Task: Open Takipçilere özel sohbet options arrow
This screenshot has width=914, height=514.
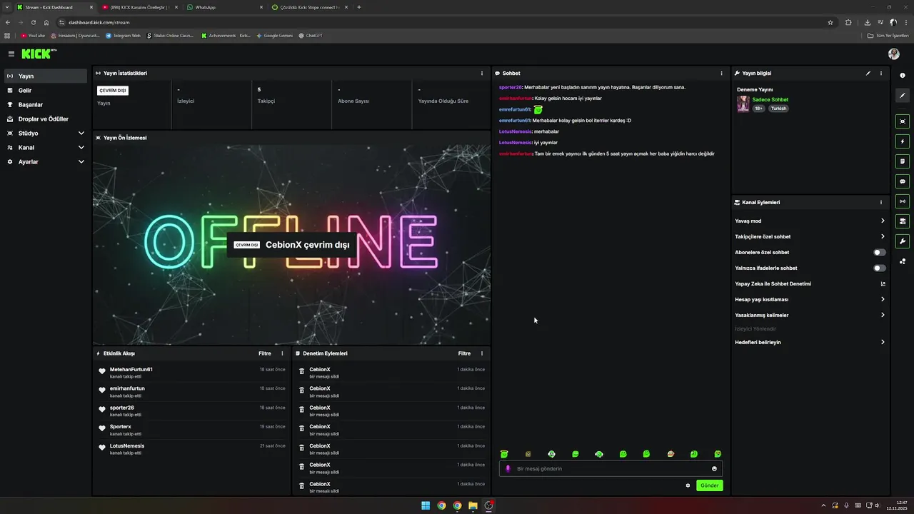Action: (883, 236)
